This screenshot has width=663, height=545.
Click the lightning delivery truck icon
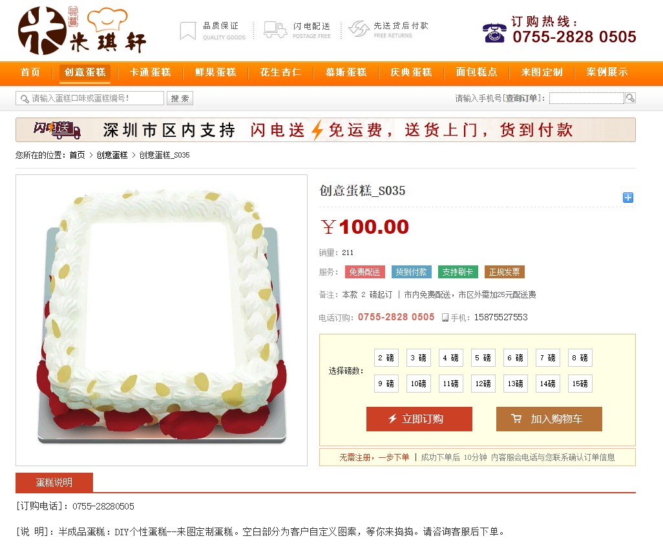[x=275, y=30]
